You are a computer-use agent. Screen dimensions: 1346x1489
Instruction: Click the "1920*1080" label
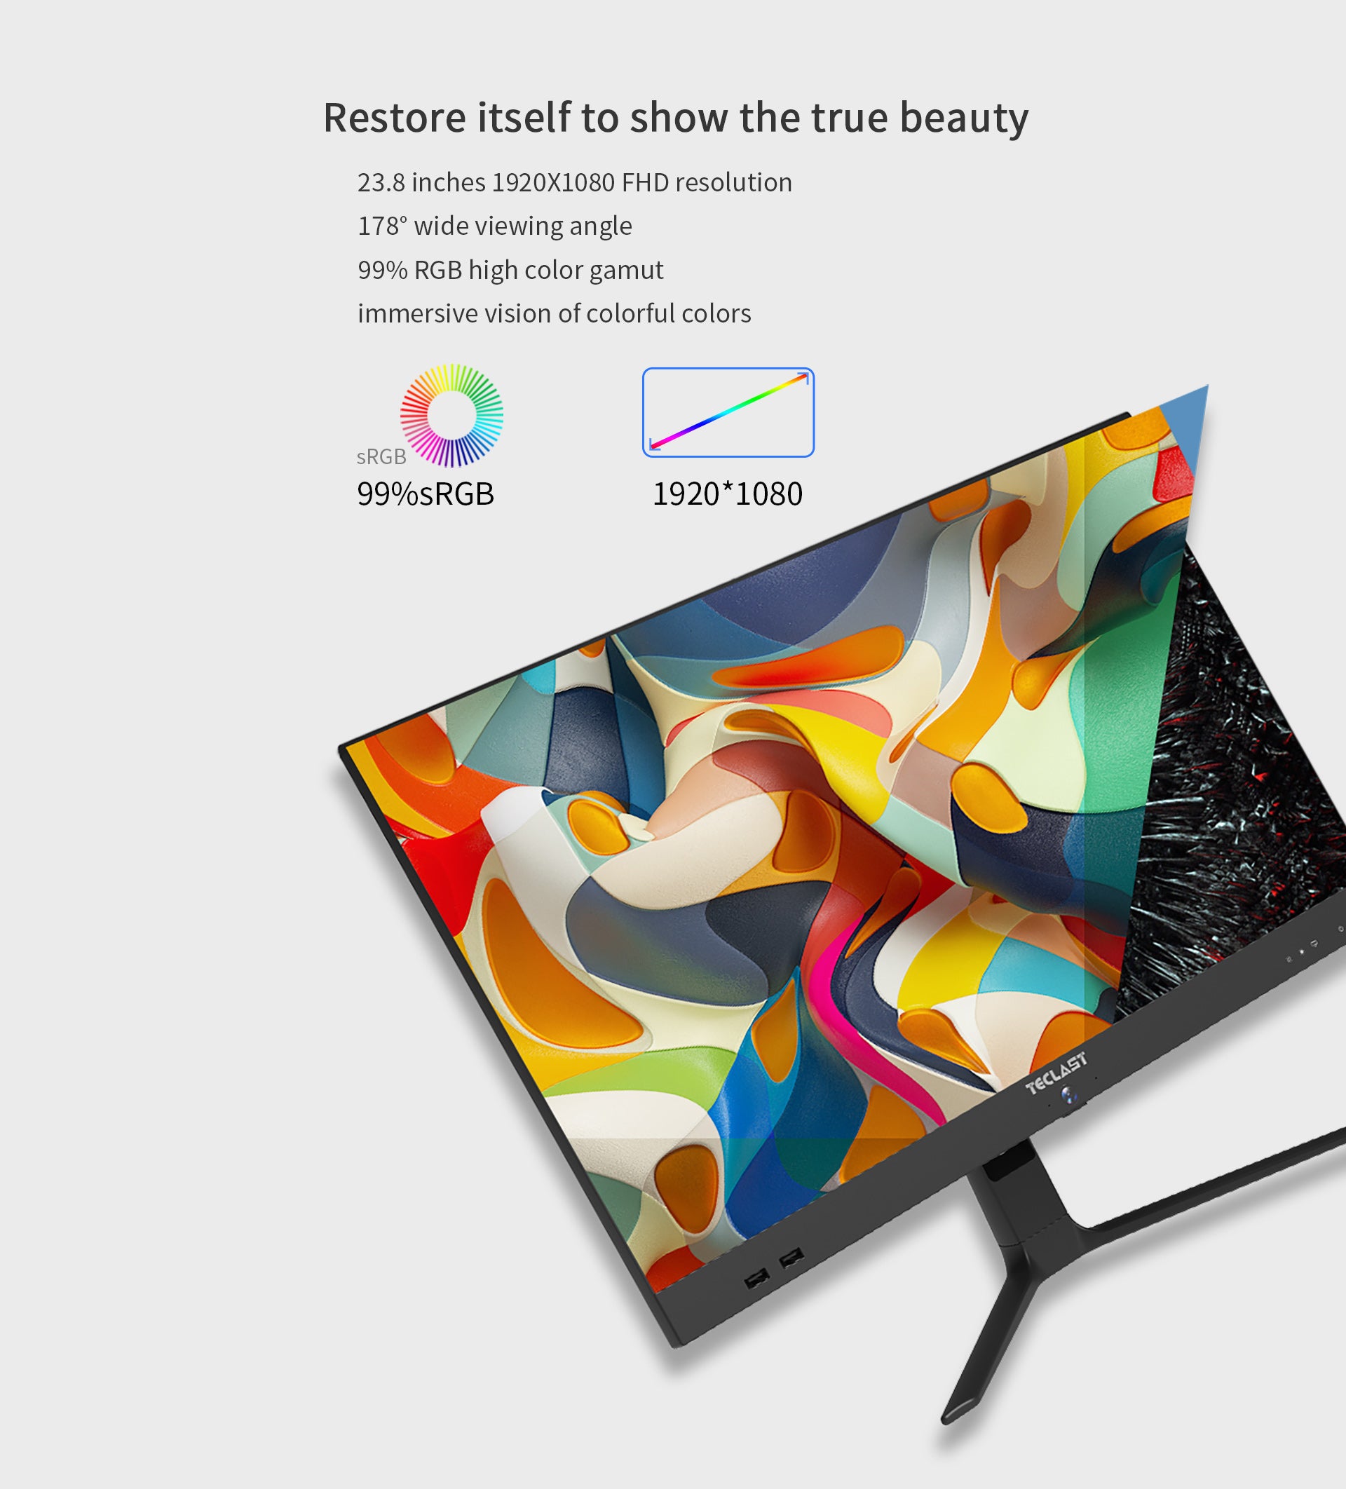tap(727, 494)
